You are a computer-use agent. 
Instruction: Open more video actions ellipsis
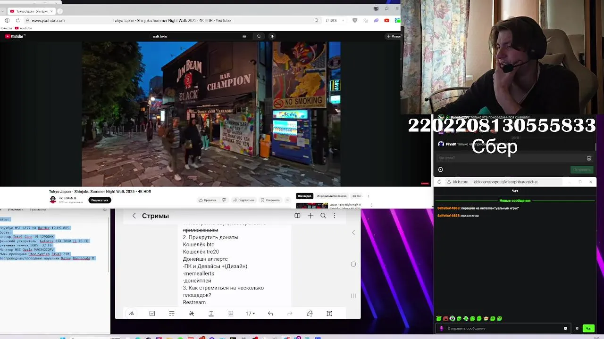tap(287, 200)
